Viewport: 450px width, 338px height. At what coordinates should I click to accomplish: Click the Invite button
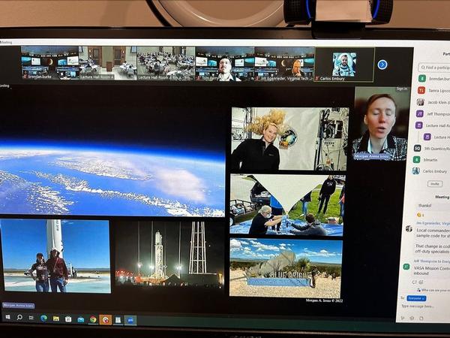(x=435, y=184)
